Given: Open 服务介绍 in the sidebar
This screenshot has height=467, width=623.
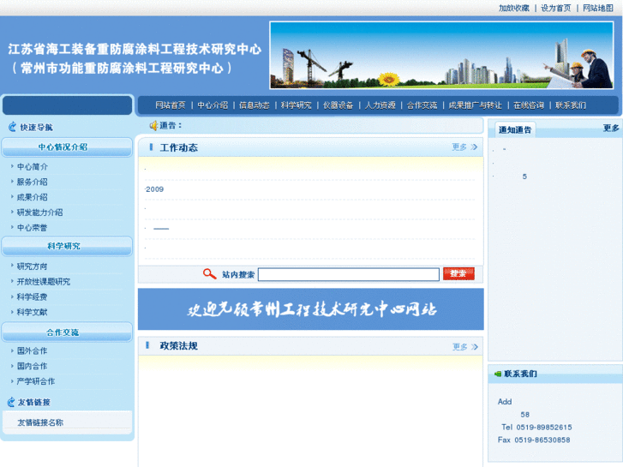Looking at the screenshot, I should click(33, 182).
